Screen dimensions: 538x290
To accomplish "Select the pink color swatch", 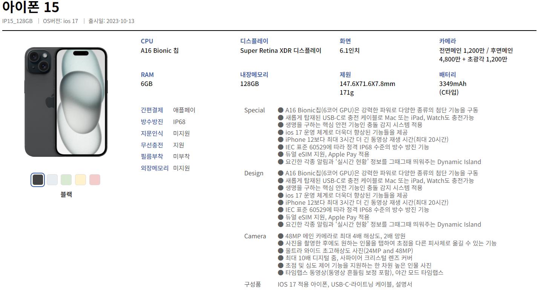I will coord(95,180).
